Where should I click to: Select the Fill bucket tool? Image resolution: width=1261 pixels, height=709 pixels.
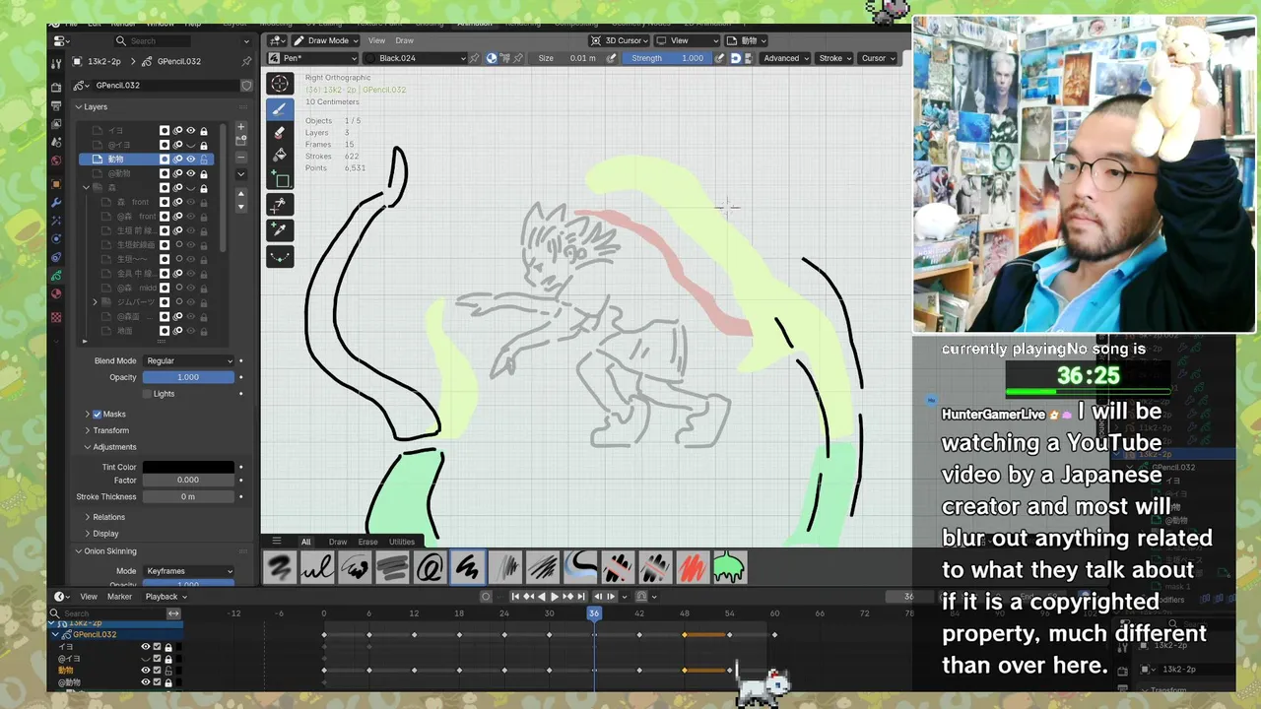[280, 156]
